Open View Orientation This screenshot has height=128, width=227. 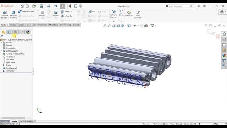coord(138,15)
